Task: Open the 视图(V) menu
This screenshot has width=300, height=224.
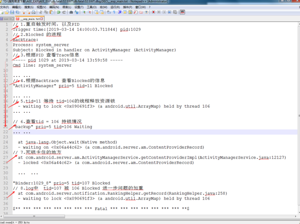Action: 41,7
